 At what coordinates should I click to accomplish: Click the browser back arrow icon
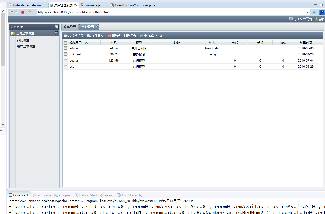click(x=11, y=12)
